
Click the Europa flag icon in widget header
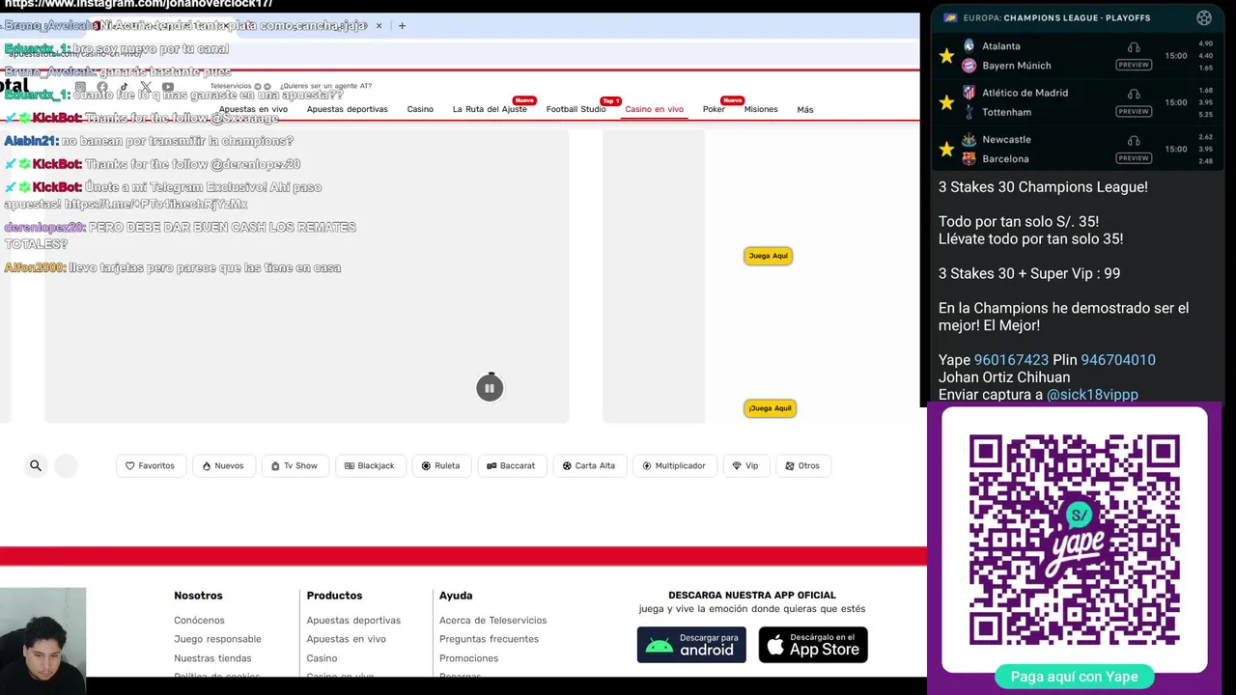(x=950, y=17)
